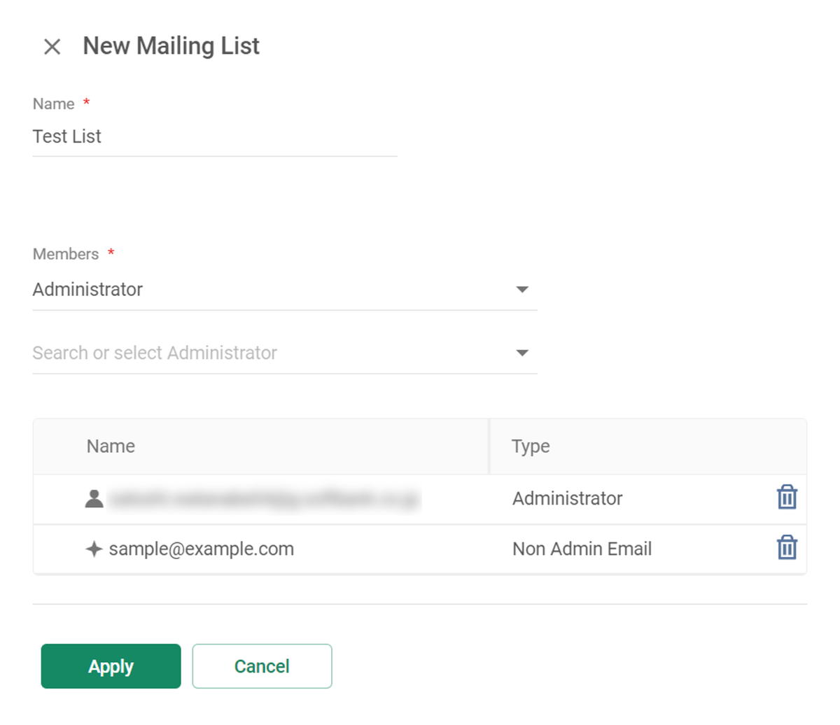Click the Type column header
Screen dimensions: 840x725
(x=531, y=446)
